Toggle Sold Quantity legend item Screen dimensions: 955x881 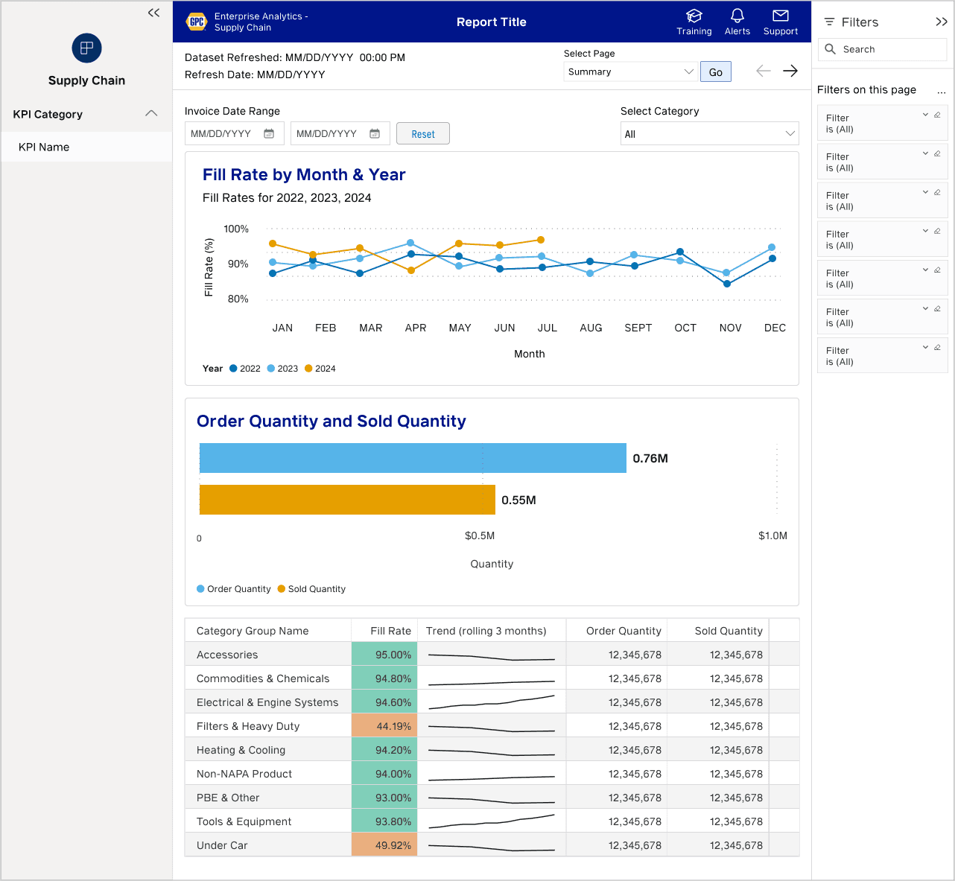311,589
